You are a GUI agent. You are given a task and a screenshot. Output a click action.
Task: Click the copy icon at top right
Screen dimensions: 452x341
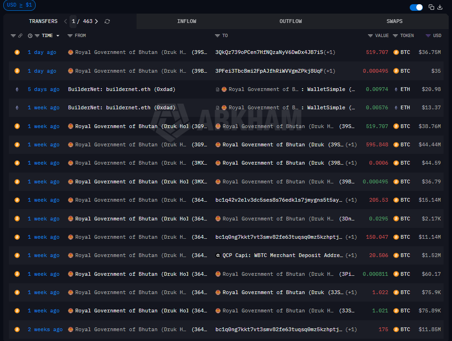pos(431,8)
